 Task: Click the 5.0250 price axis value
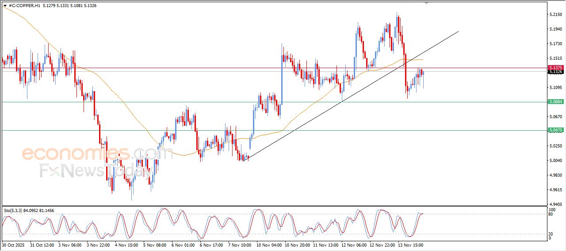pos(555,146)
